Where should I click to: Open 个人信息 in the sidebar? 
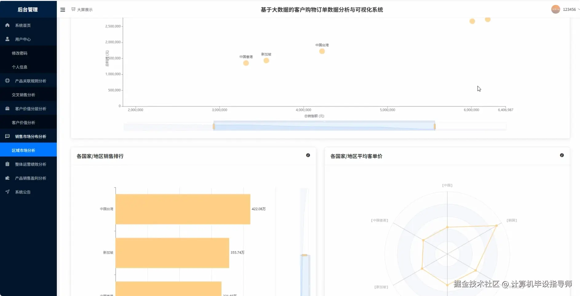pyautogui.click(x=28, y=67)
